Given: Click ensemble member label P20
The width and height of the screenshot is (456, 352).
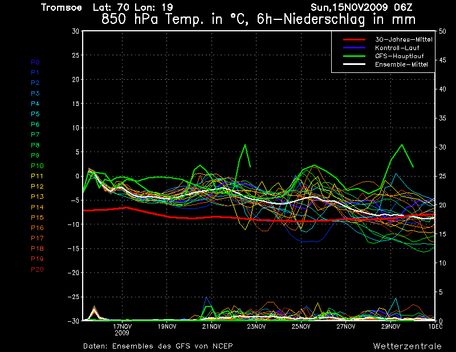Looking at the screenshot, I should [36, 269].
